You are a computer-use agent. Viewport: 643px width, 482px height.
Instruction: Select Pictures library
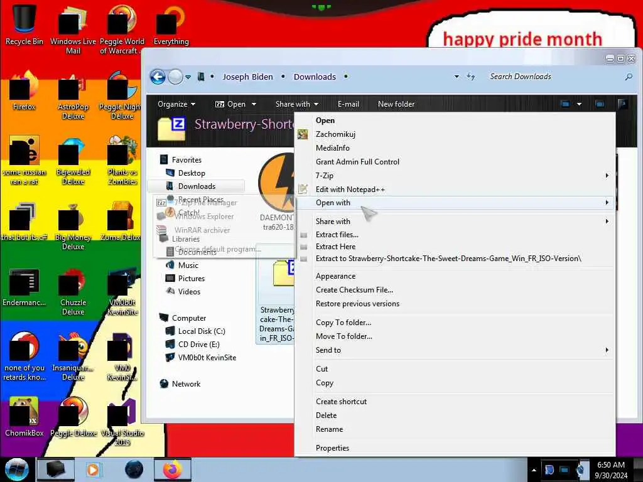click(191, 279)
